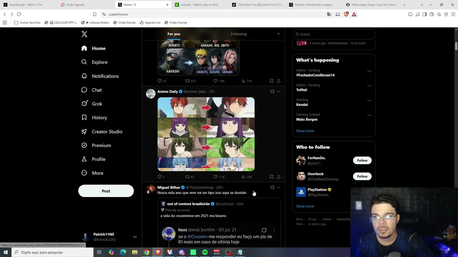Open the Agenda Live bookmark
458x257 pixels.
tap(150, 22)
